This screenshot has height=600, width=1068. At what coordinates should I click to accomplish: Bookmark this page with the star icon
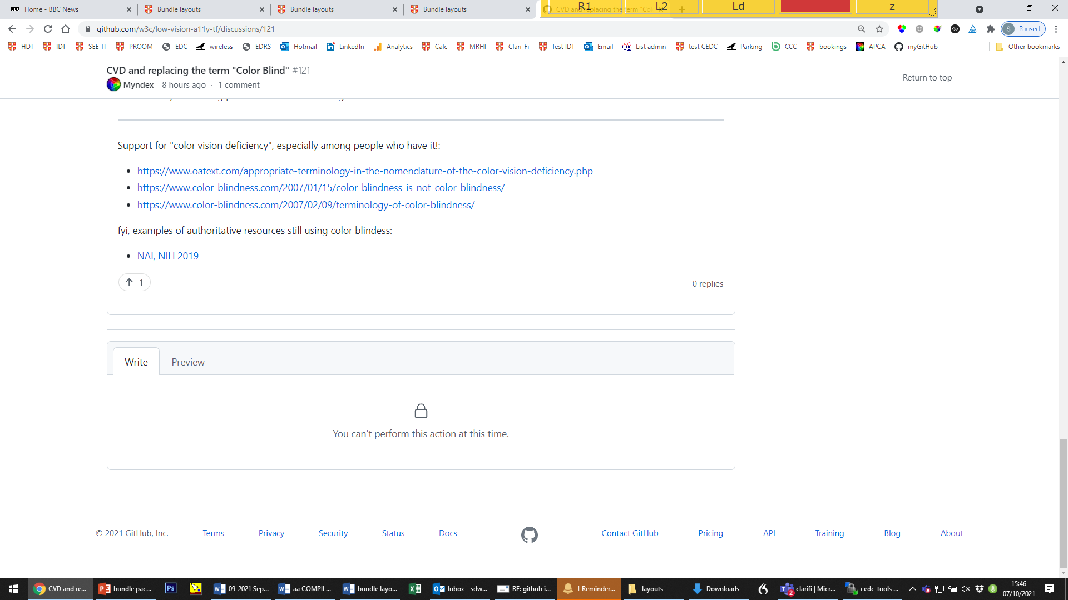[879, 29]
